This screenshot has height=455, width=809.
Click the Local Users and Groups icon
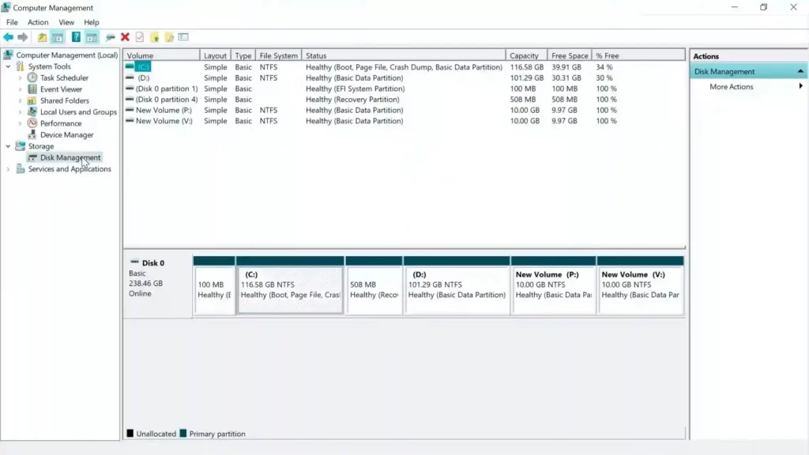(x=32, y=112)
